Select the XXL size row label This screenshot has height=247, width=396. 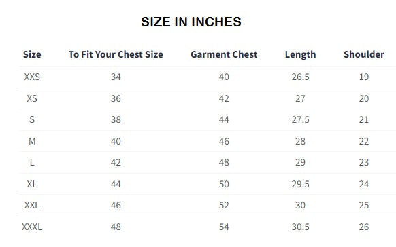click(x=32, y=205)
